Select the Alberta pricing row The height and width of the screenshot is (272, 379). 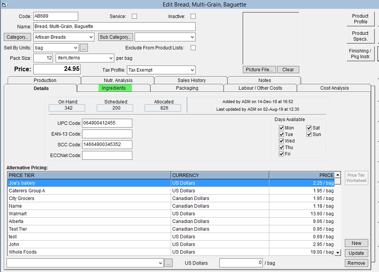tap(171, 221)
